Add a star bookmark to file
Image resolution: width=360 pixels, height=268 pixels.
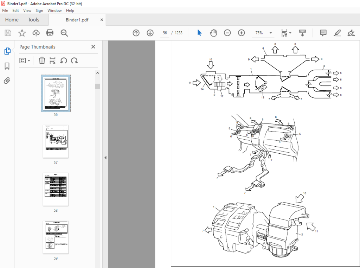tap(22, 33)
